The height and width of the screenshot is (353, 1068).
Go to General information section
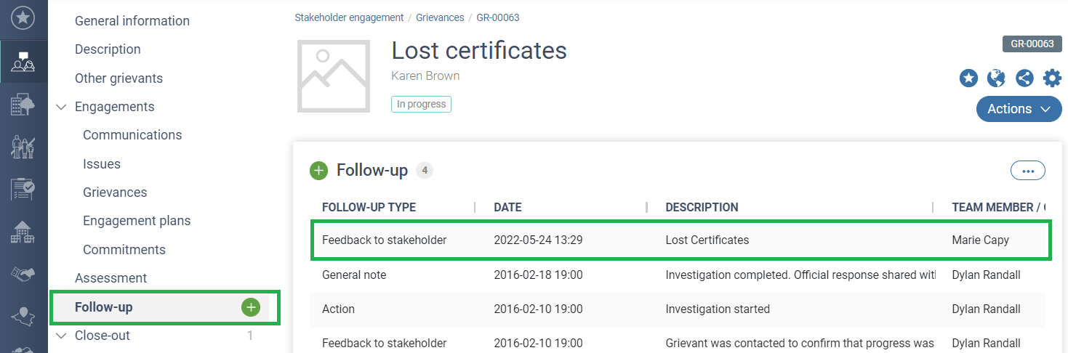[x=132, y=21]
